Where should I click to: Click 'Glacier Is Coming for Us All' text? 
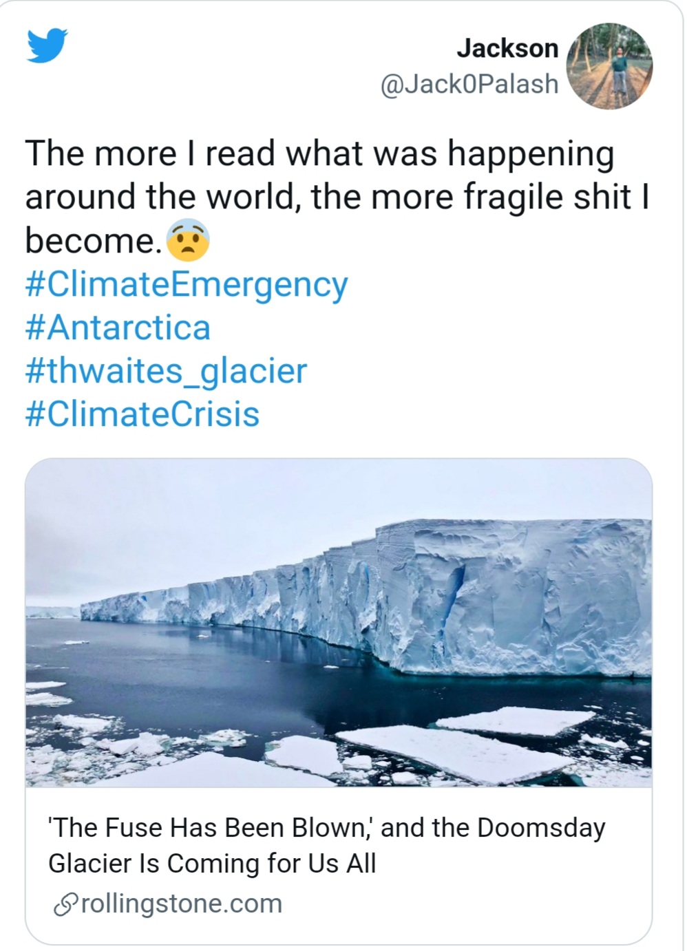(x=212, y=863)
